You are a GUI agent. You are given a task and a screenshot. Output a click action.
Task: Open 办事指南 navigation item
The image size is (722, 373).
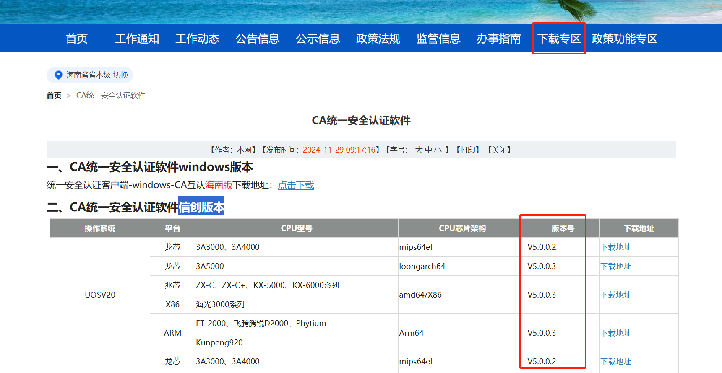[x=499, y=39]
